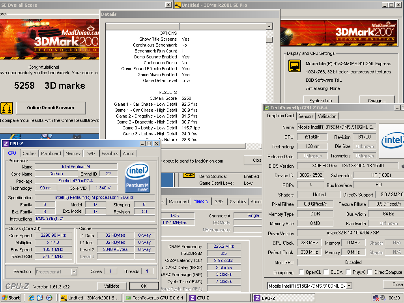Switch to the inactive CPU-Z taskbar button
Viewport: 404px width, 303px height.
point(219,298)
